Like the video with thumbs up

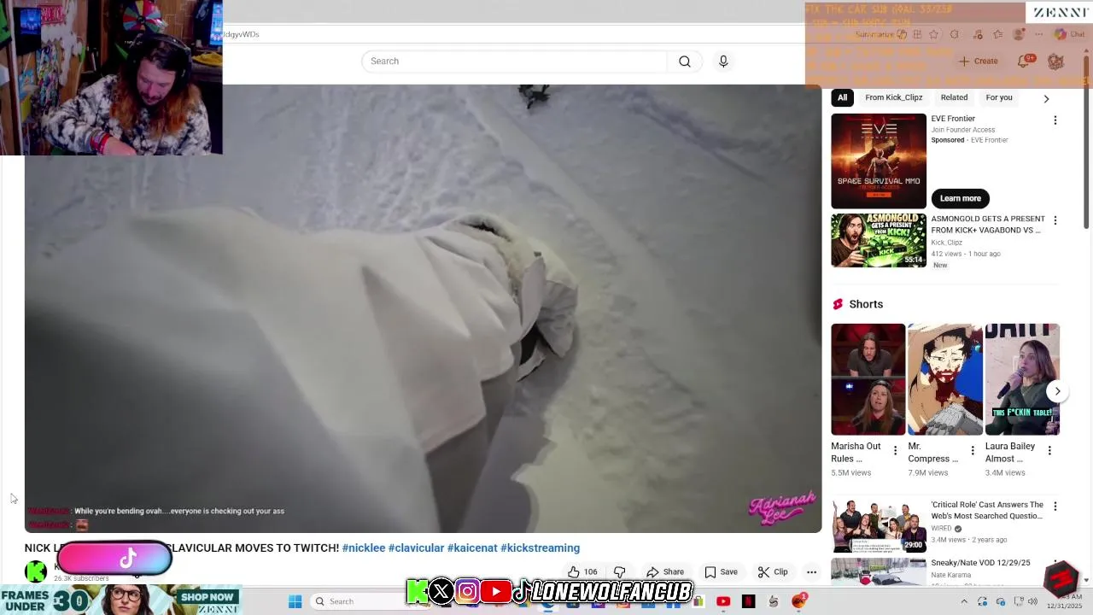pos(582,572)
